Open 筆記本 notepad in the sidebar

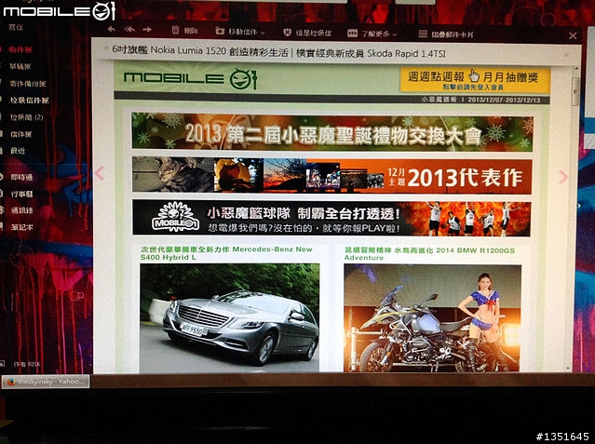21,227
